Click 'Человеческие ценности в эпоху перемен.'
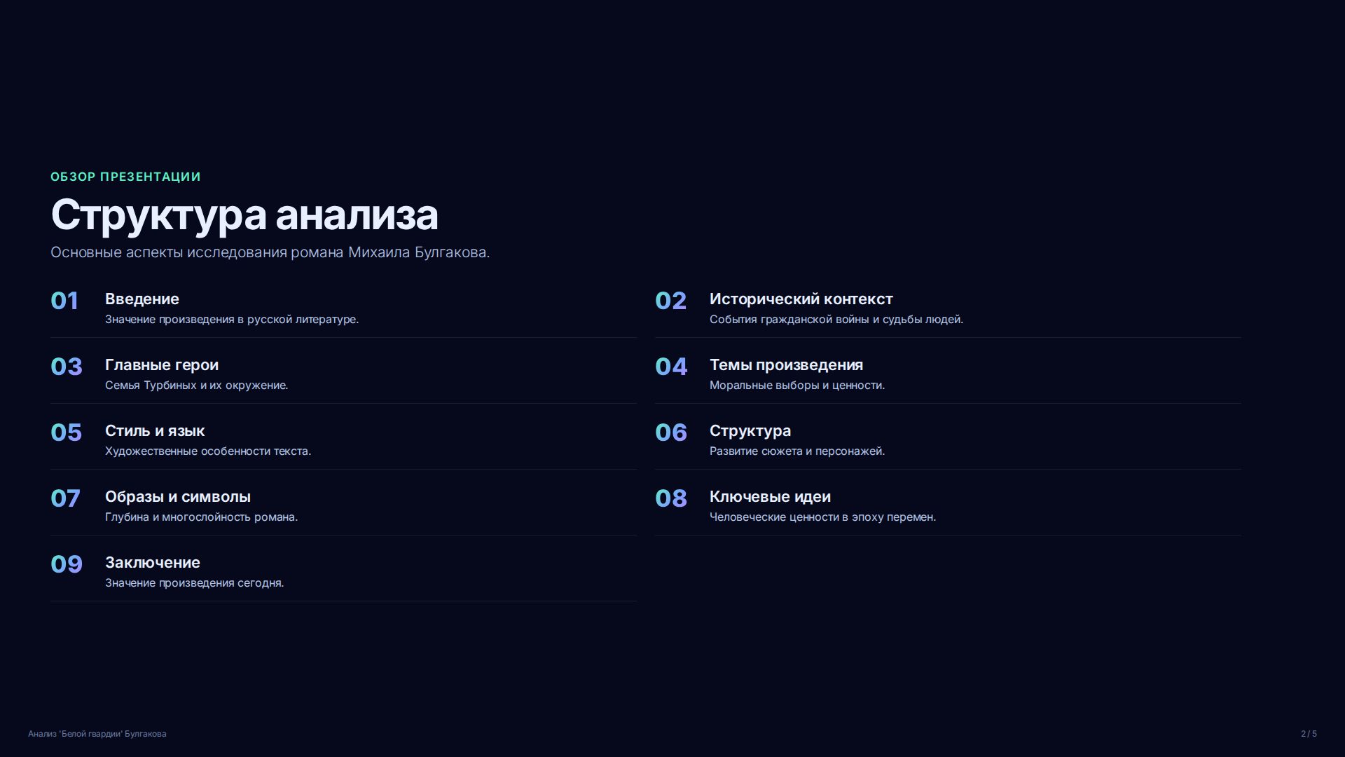This screenshot has height=757, width=1345. tap(823, 517)
